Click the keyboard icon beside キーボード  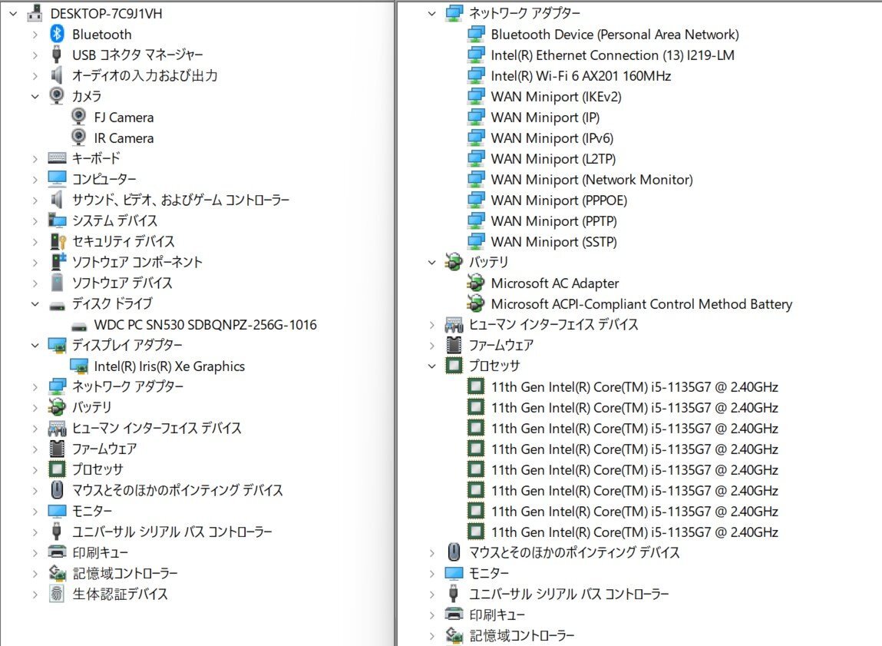click(57, 158)
